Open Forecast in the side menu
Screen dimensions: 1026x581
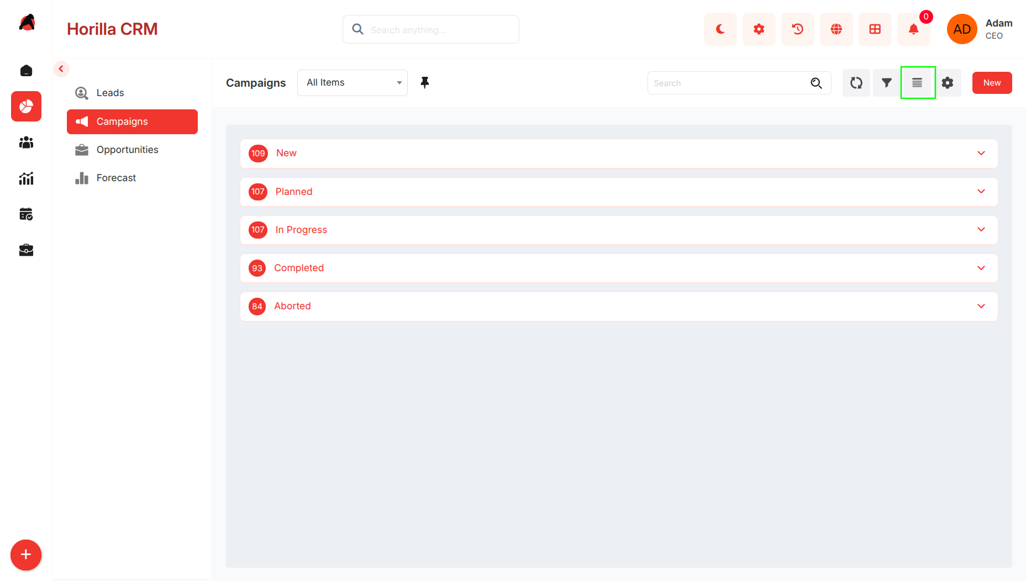(x=132, y=178)
